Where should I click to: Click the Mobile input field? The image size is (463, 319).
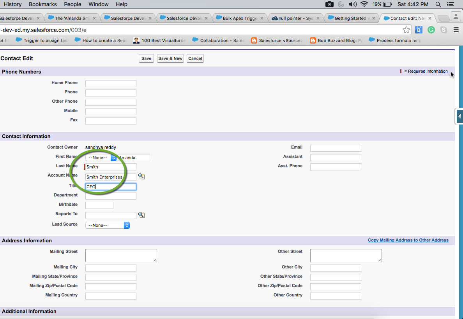point(111,111)
